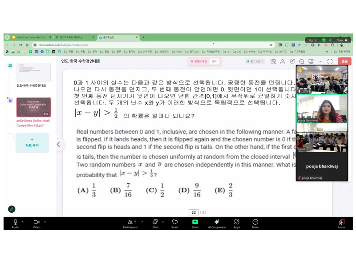Click the red 종료 button at top right
This screenshot has width=356, height=267.
[344, 61]
